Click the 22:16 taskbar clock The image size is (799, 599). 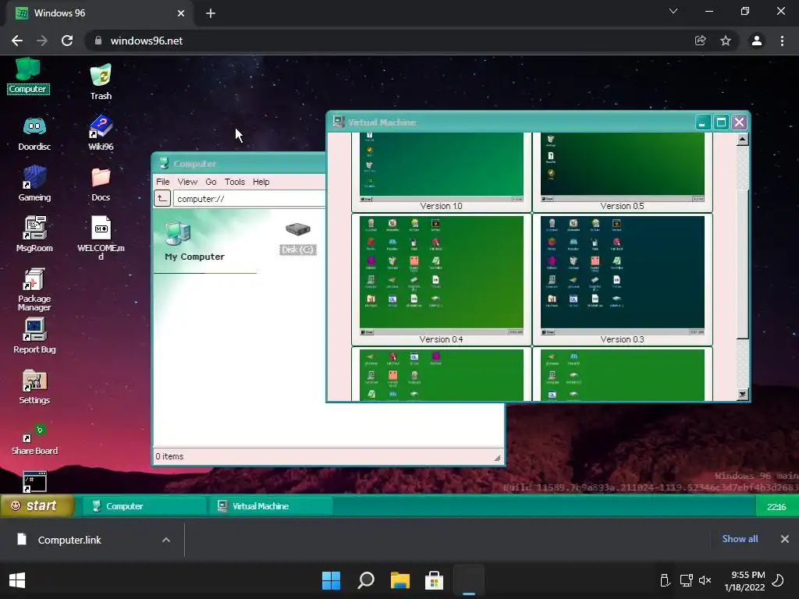[776, 507]
